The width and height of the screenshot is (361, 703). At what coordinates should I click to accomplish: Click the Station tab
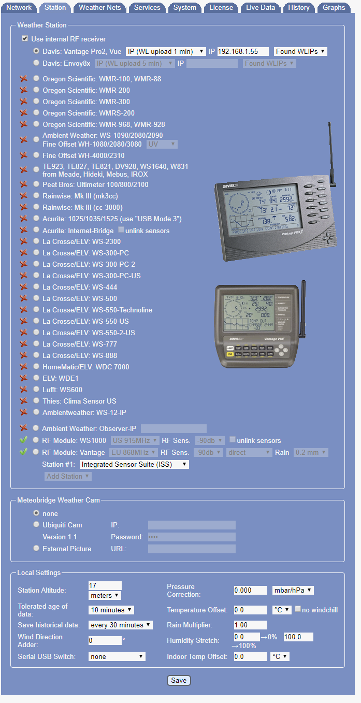pyautogui.click(x=55, y=8)
